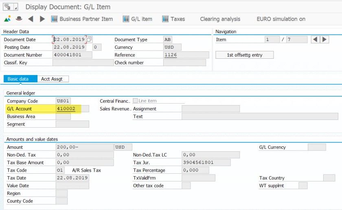Viewport: 342px width, 210px height.
Task: Switch to the Acct Assgt tab
Action: [x=53, y=79]
